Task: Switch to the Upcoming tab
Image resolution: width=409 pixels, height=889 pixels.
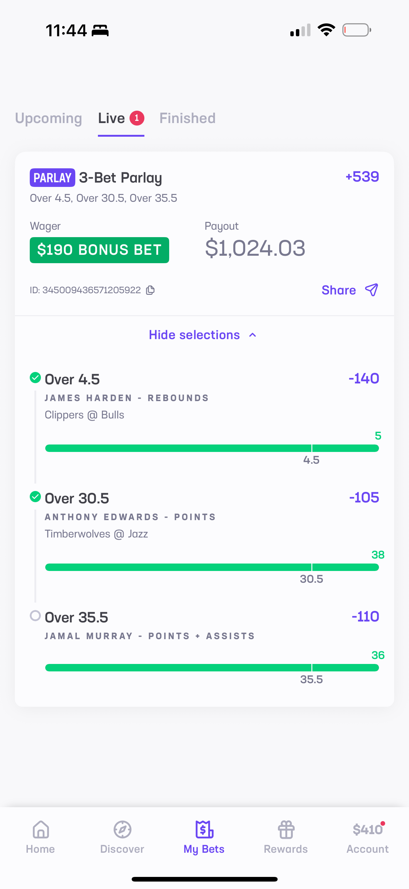Action: tap(49, 118)
